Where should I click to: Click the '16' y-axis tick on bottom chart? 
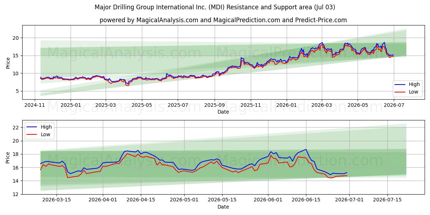tap(16, 168)
